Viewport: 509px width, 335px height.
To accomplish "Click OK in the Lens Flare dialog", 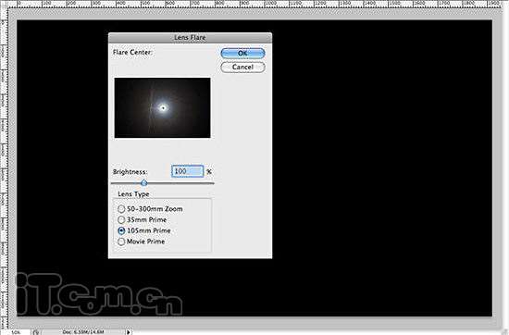I will [x=242, y=54].
